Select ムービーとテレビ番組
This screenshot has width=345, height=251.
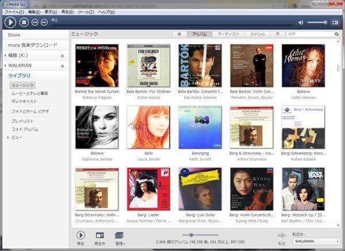(x=29, y=94)
